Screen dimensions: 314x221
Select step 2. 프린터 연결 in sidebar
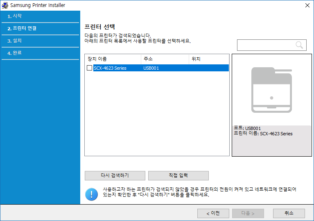[x=22, y=28]
